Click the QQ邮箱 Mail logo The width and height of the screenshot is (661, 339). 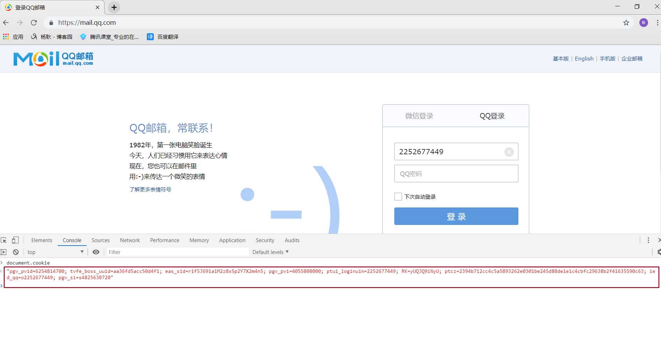point(53,59)
